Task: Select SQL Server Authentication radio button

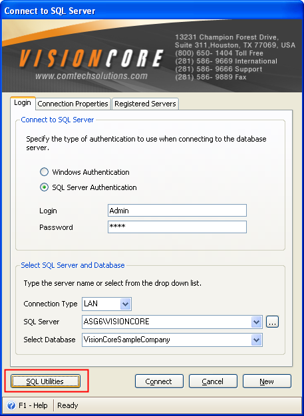Action: tap(44, 187)
